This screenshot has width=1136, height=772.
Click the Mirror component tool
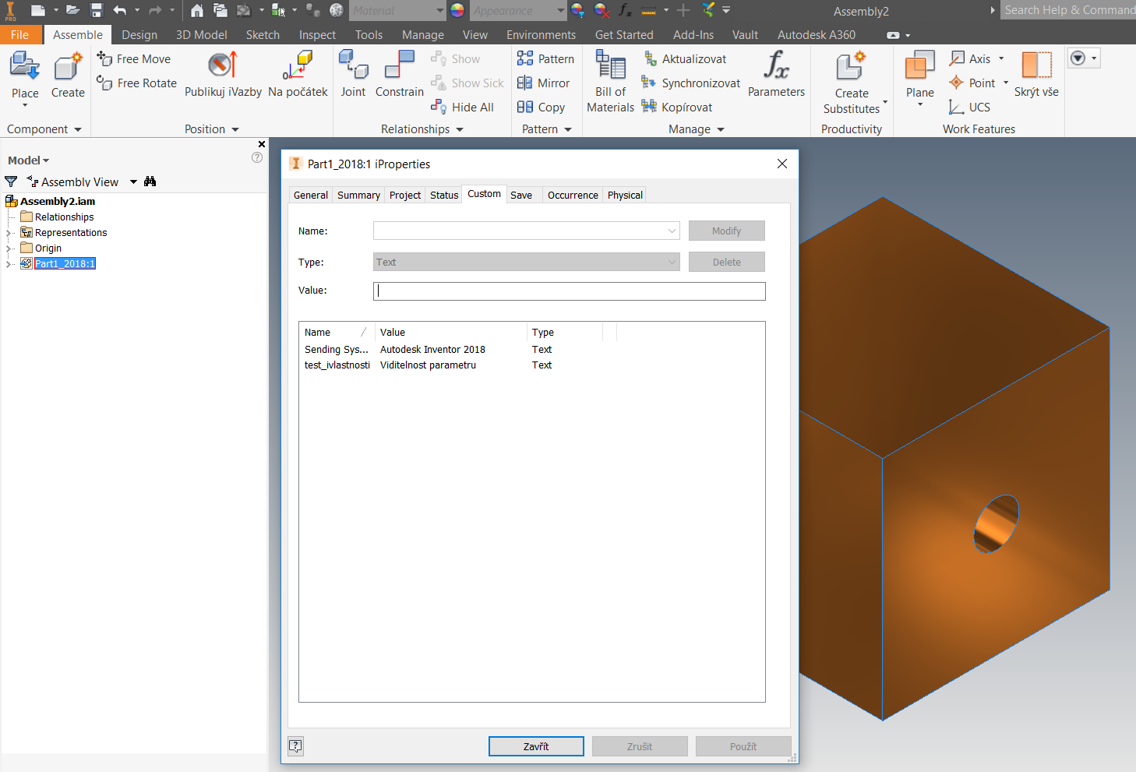click(x=543, y=83)
